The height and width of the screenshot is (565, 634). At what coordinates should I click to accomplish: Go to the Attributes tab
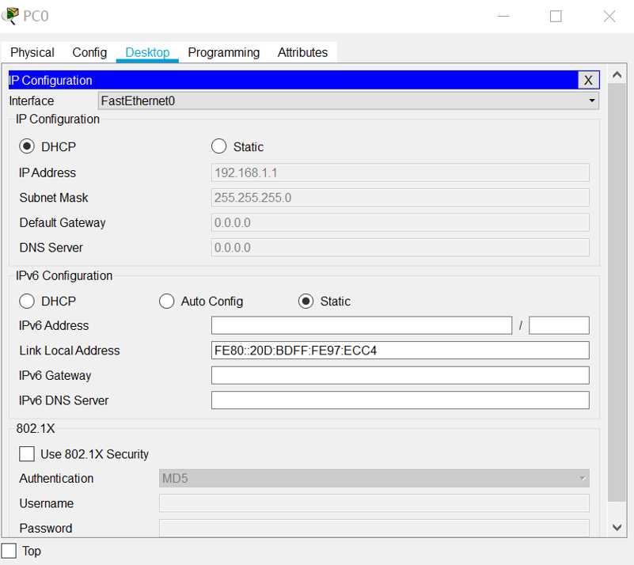[302, 52]
